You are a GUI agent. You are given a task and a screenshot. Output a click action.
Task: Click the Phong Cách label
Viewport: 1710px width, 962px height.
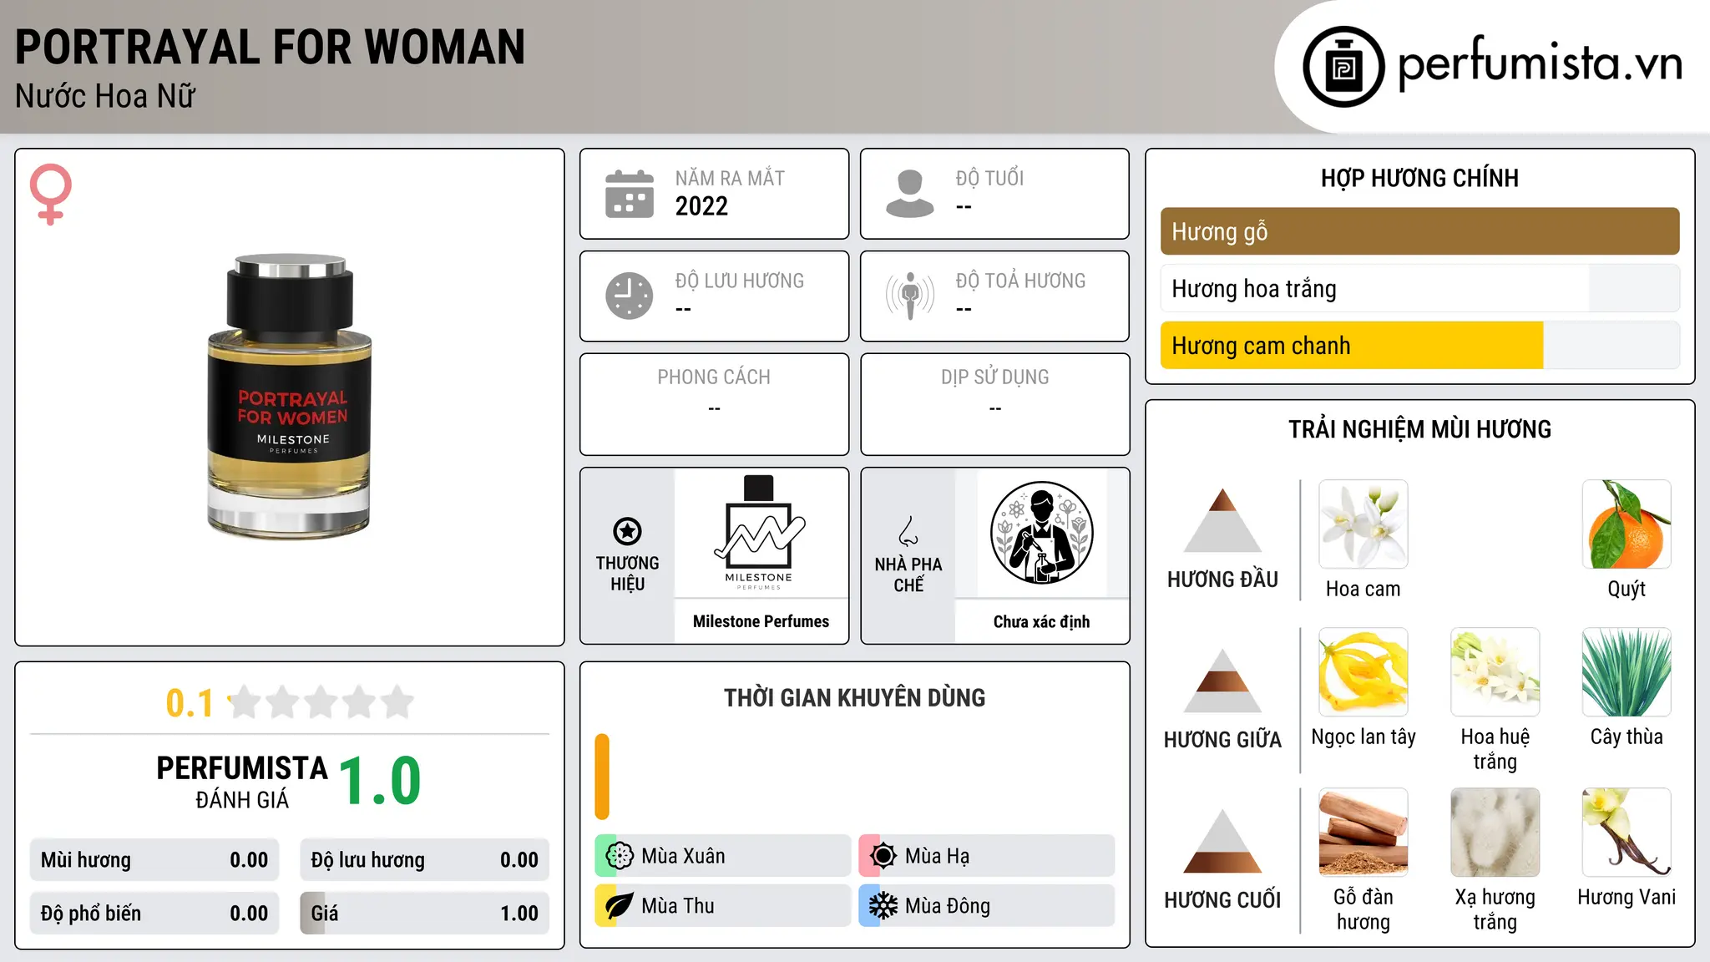[714, 377]
